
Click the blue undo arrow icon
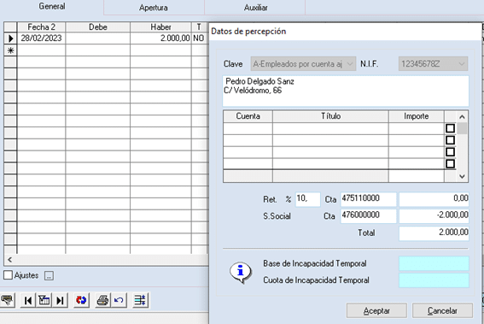tap(119, 300)
